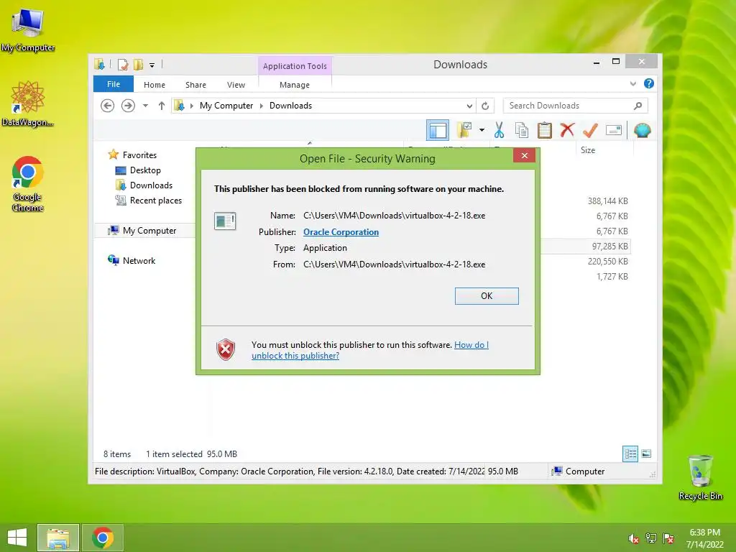Open the recent locations dropdown arrow

[145, 106]
